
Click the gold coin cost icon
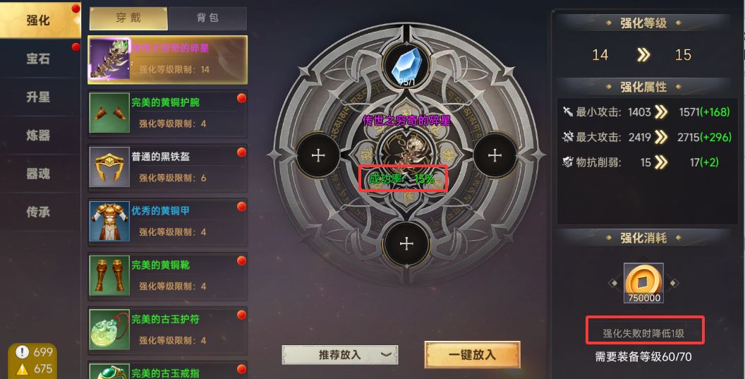coord(644,283)
